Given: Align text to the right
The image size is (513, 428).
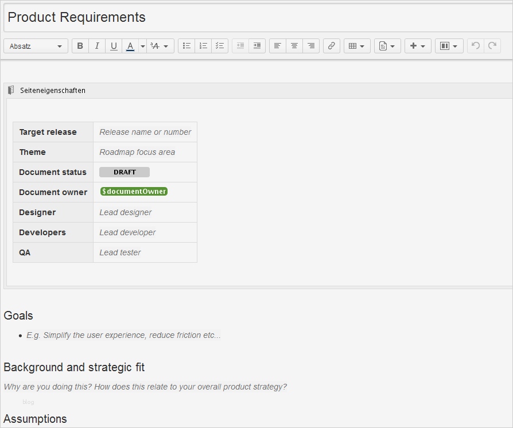Looking at the screenshot, I should click(x=311, y=46).
